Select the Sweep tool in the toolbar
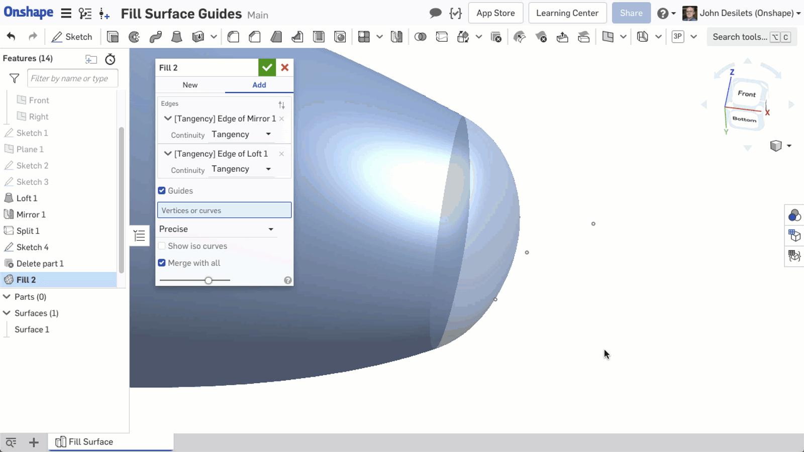Image resolution: width=804 pixels, height=452 pixels. click(x=156, y=37)
